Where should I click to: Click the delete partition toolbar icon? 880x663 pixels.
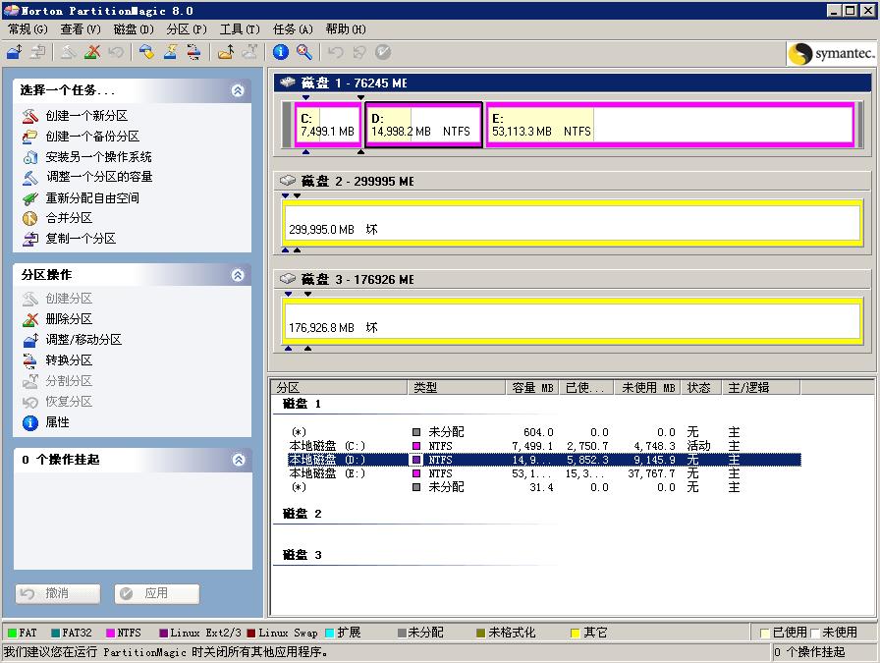tap(92, 52)
